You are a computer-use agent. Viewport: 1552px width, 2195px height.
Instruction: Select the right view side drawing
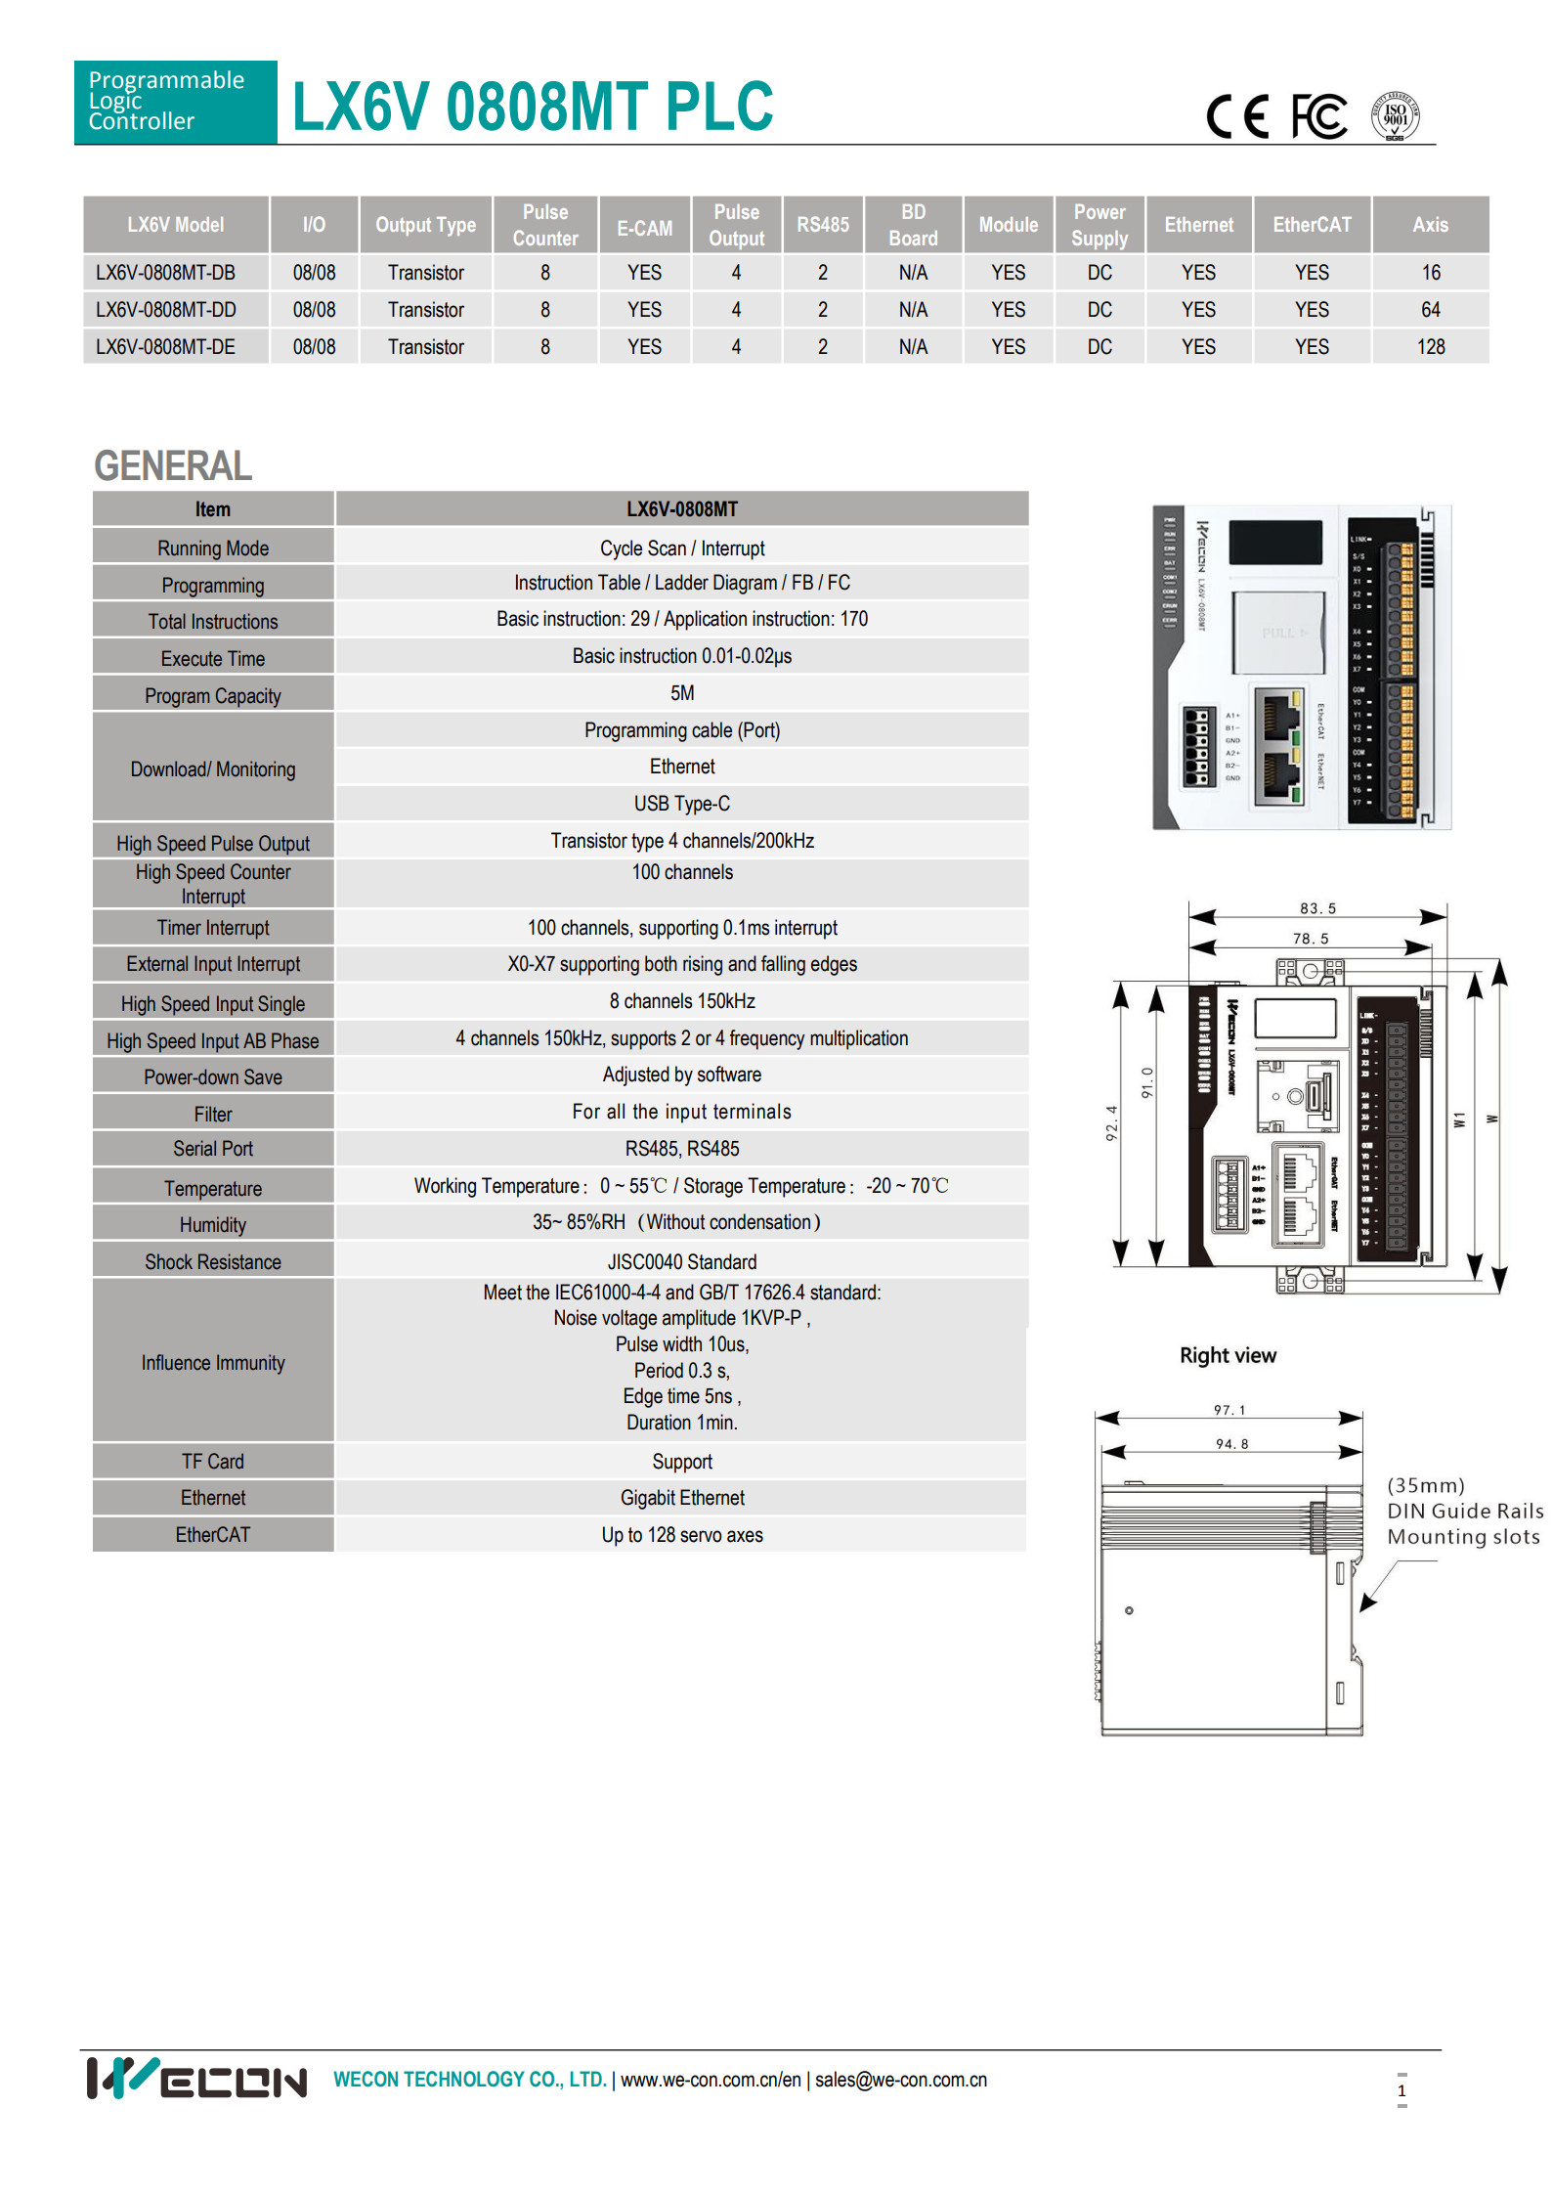click(1231, 1571)
